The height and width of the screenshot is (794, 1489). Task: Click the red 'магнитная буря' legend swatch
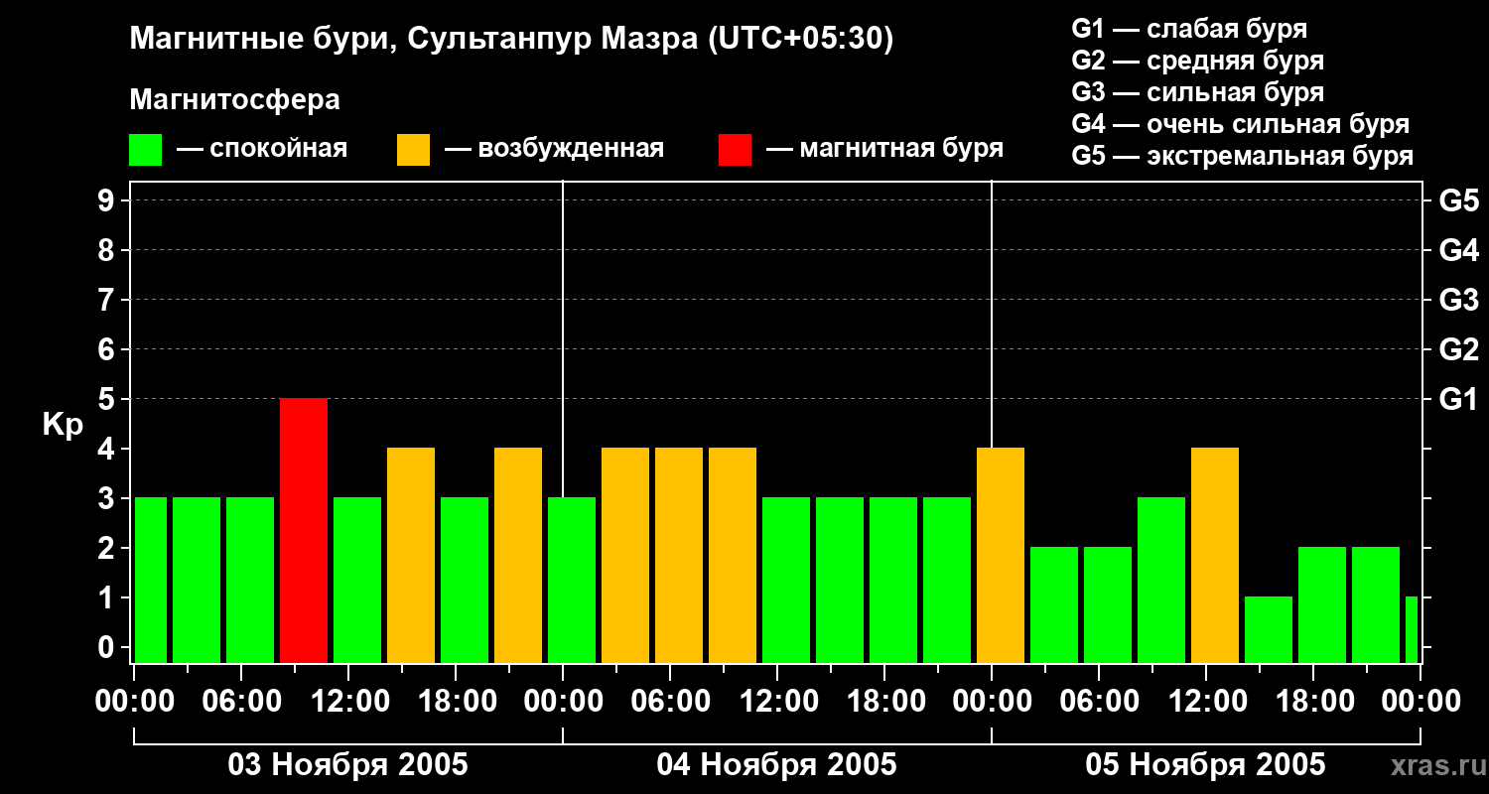point(735,150)
